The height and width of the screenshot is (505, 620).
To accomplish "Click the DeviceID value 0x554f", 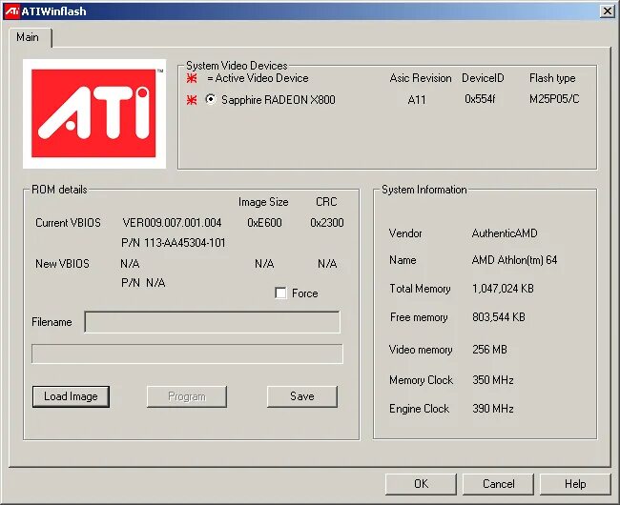I will point(480,99).
